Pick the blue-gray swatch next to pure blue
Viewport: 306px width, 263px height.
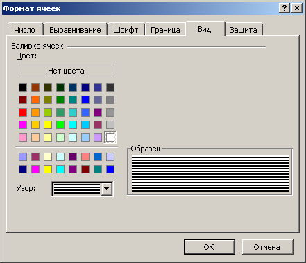pyautogui.click(x=98, y=100)
